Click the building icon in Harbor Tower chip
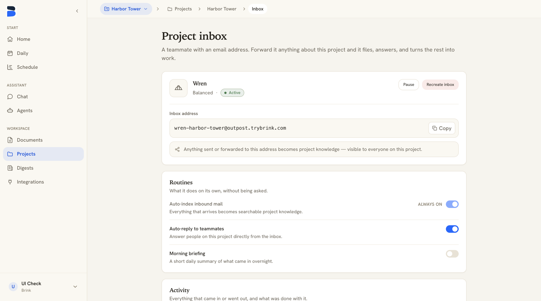 tap(107, 9)
